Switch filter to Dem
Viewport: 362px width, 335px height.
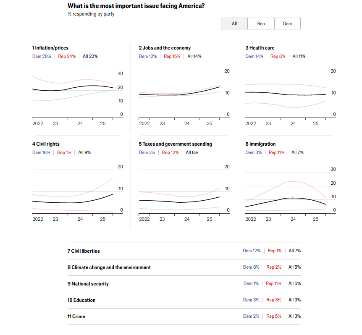coord(287,24)
